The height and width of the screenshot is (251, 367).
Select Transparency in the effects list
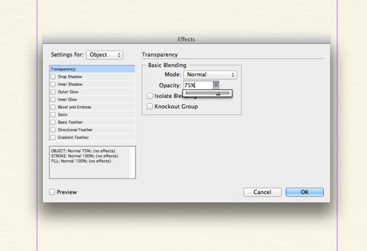pyautogui.click(x=92, y=69)
